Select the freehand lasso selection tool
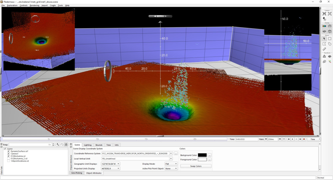The width and height of the screenshot is (333, 180). click(330, 44)
